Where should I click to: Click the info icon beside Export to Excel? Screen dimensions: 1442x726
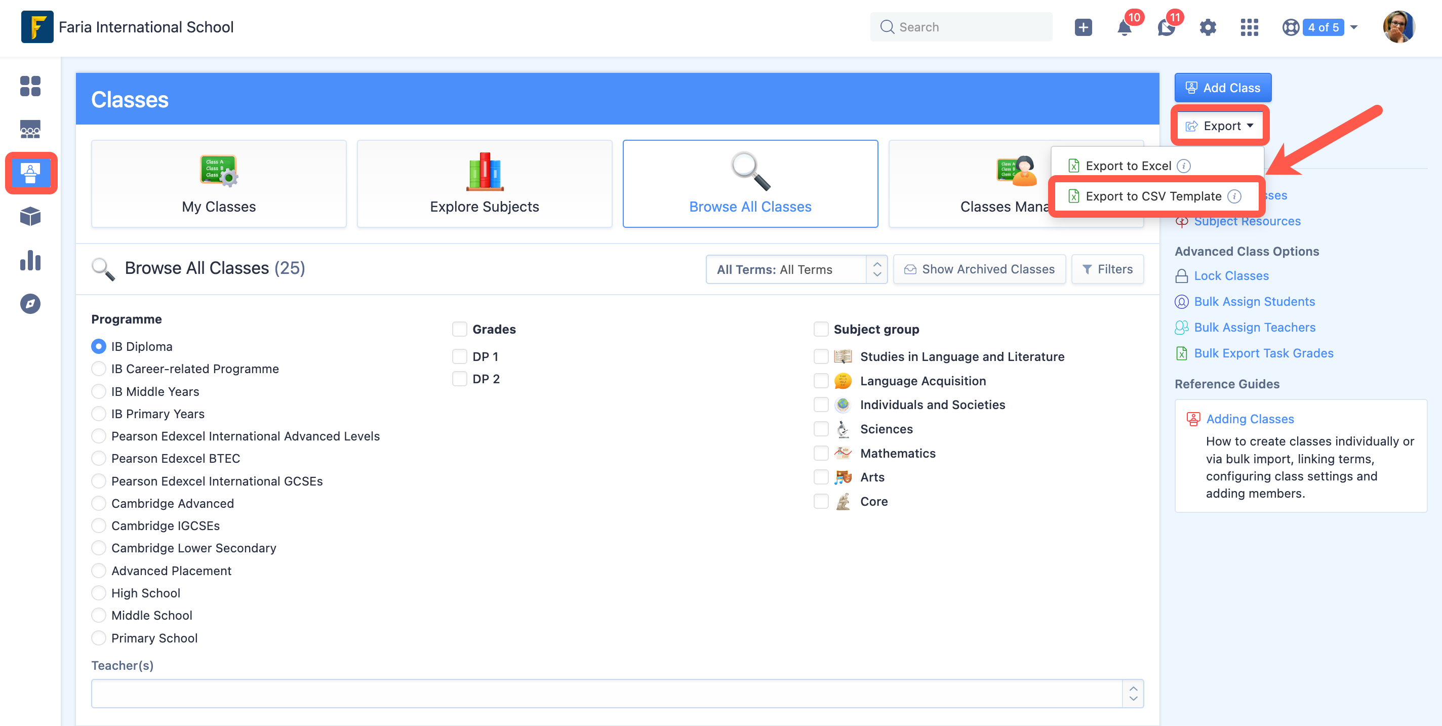[x=1184, y=166]
